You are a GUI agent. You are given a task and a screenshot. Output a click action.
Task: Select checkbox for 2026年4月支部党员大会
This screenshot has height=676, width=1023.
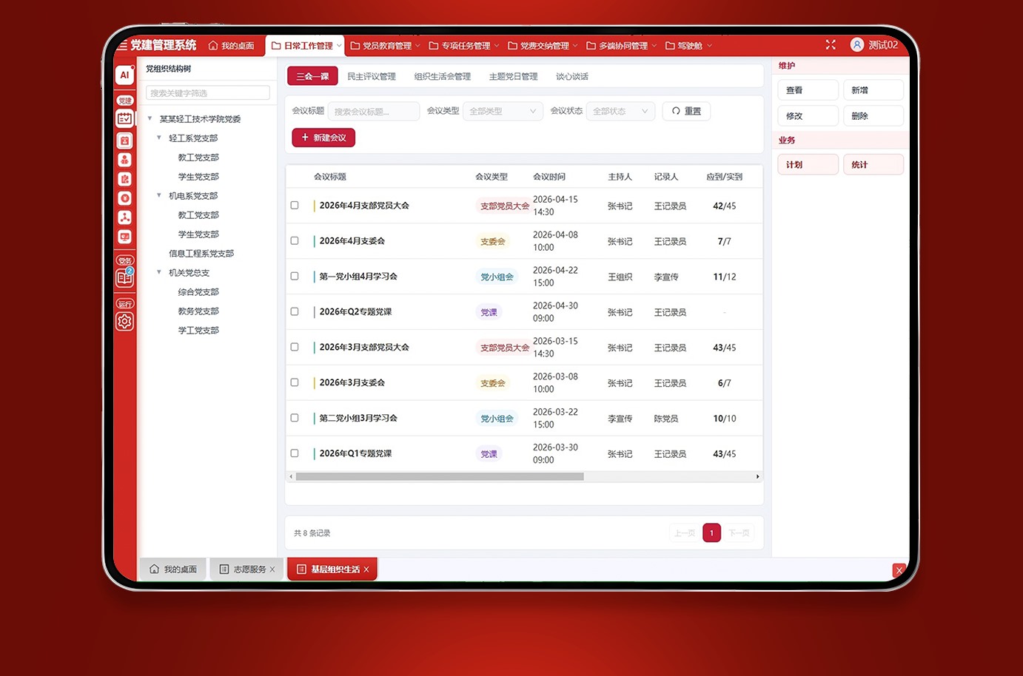[x=295, y=206]
